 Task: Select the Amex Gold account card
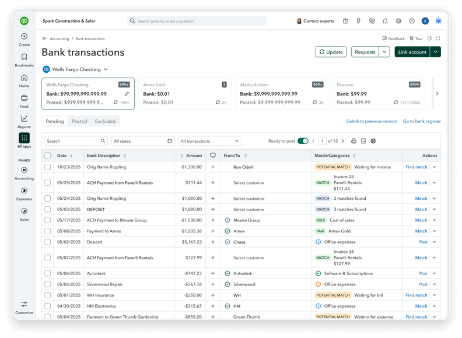click(x=185, y=94)
